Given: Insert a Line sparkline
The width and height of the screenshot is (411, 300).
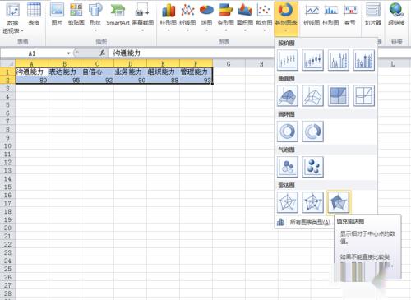Looking at the screenshot, I should point(312,15).
